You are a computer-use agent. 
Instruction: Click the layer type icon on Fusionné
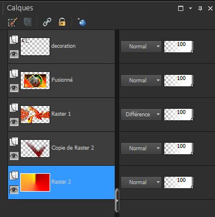(x=14, y=74)
